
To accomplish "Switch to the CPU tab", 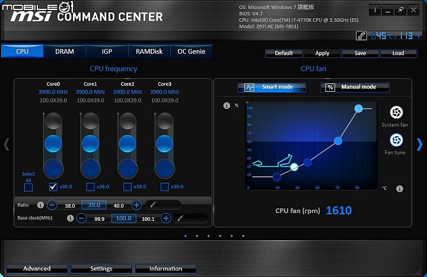I will coord(23,51).
